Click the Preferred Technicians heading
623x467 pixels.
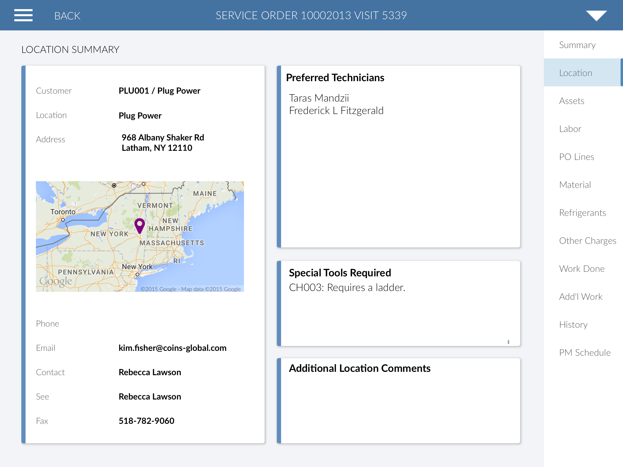[x=335, y=78]
